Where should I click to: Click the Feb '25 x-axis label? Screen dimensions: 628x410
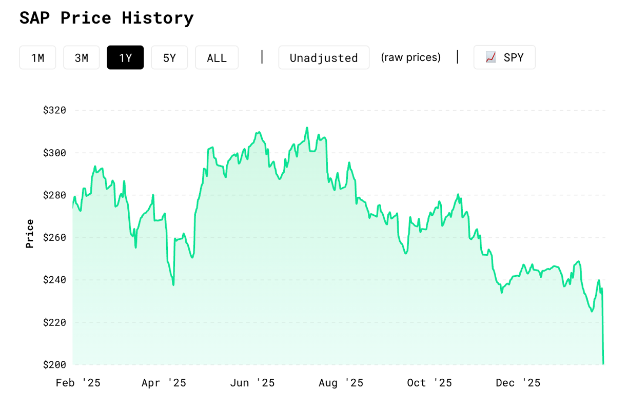[78, 383]
